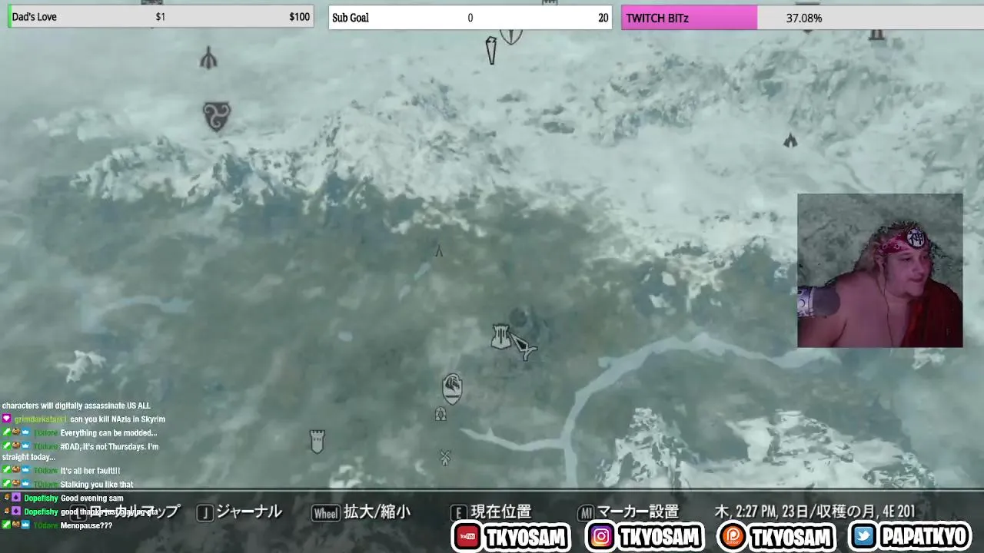The image size is (984, 553).
Task: Click the pink TWITCH BITz progress bar
Action: pyautogui.click(x=803, y=18)
